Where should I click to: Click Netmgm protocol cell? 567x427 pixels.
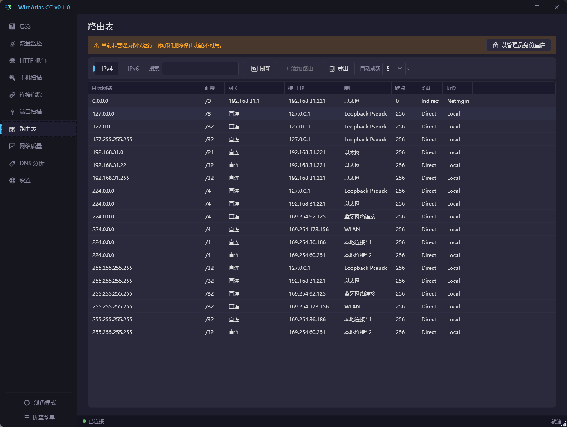pyautogui.click(x=458, y=101)
